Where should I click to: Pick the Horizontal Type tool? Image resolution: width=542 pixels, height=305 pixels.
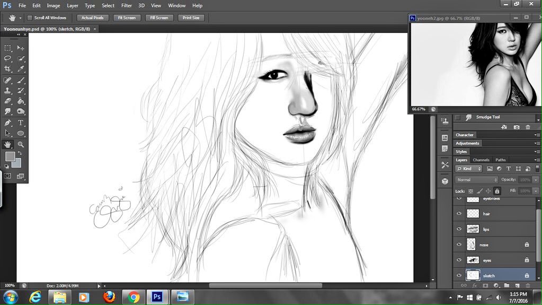[21, 123]
